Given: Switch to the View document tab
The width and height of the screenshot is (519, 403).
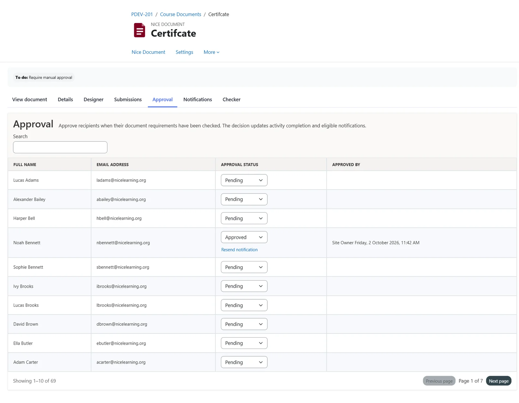Looking at the screenshot, I should (x=30, y=99).
